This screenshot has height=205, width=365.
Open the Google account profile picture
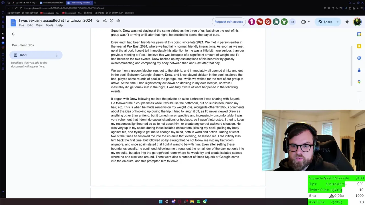point(357,22)
